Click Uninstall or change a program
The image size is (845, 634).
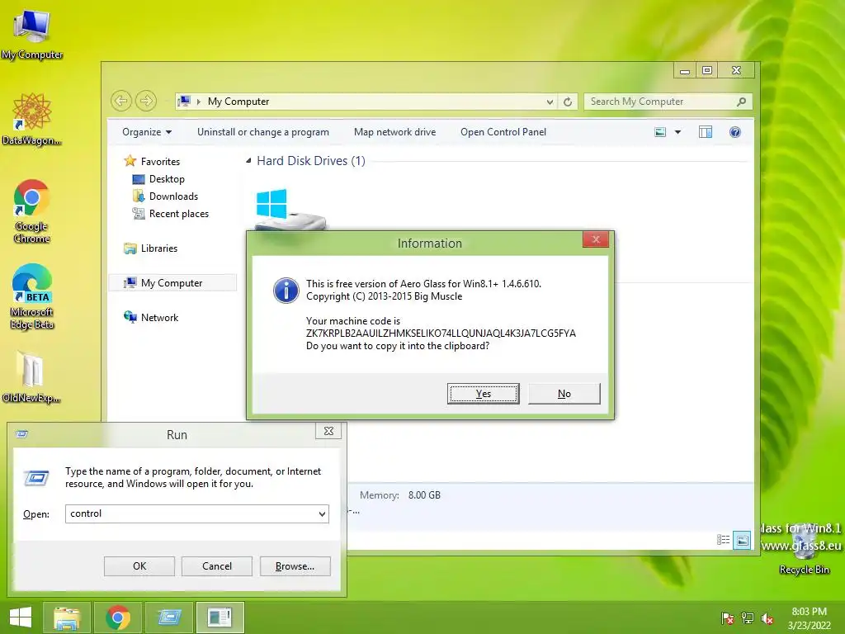(263, 132)
